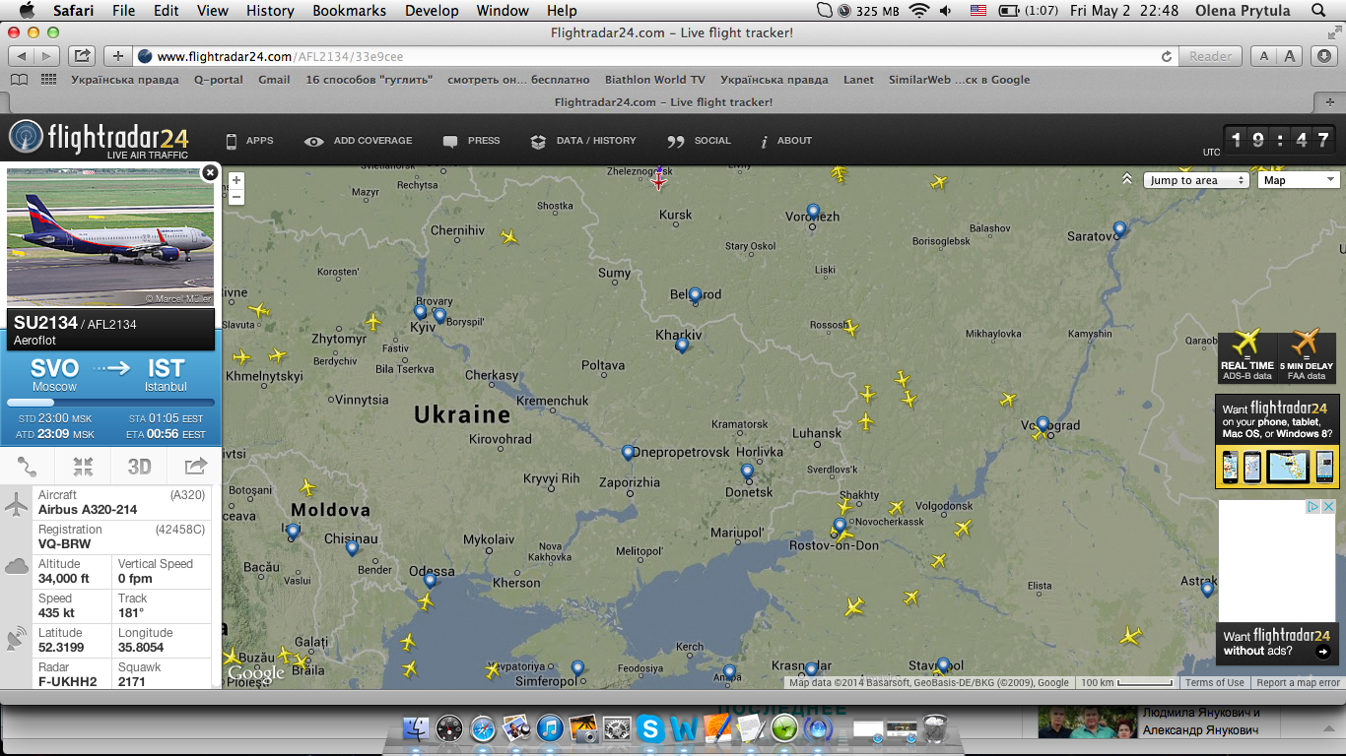
Task: Toggle the flight route display icon
Action: tap(27, 467)
